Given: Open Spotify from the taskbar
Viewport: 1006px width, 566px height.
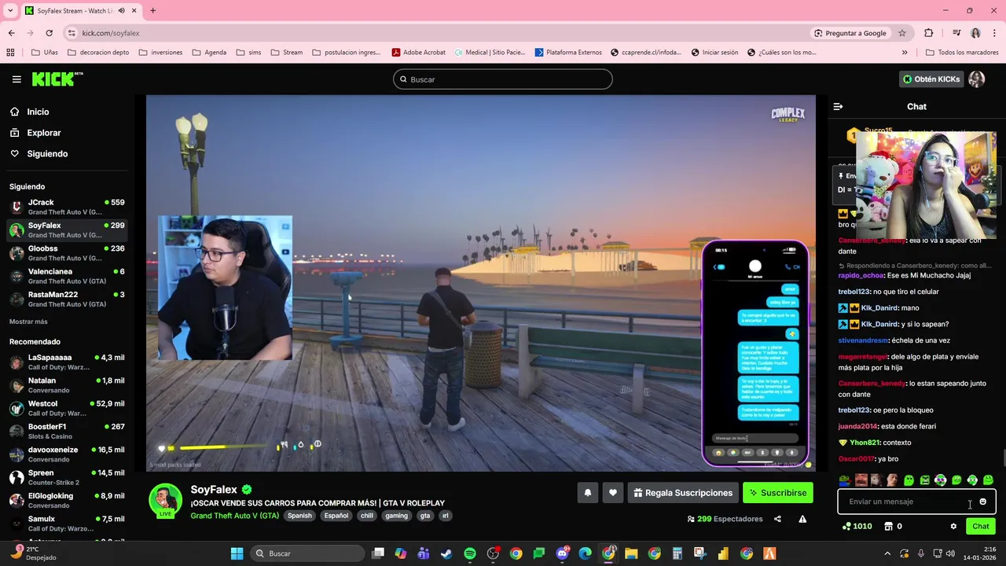Looking at the screenshot, I should pos(470,553).
